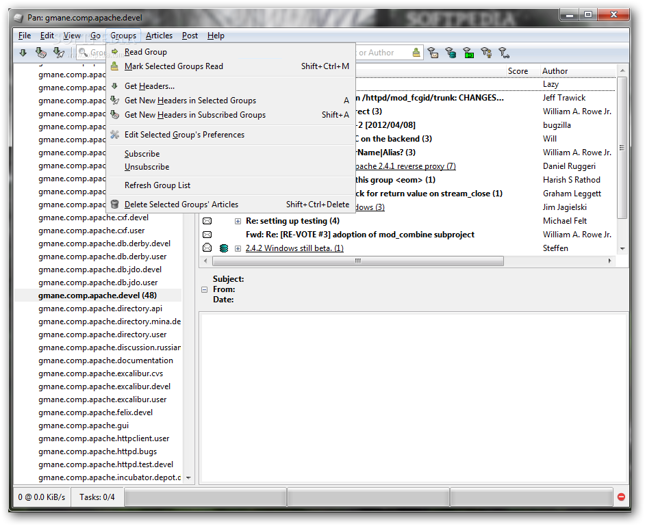Image resolution: width=645 pixels, height=526 pixels.
Task: Click the 'Tasks: 0/4' status bar button
Action: (x=97, y=497)
